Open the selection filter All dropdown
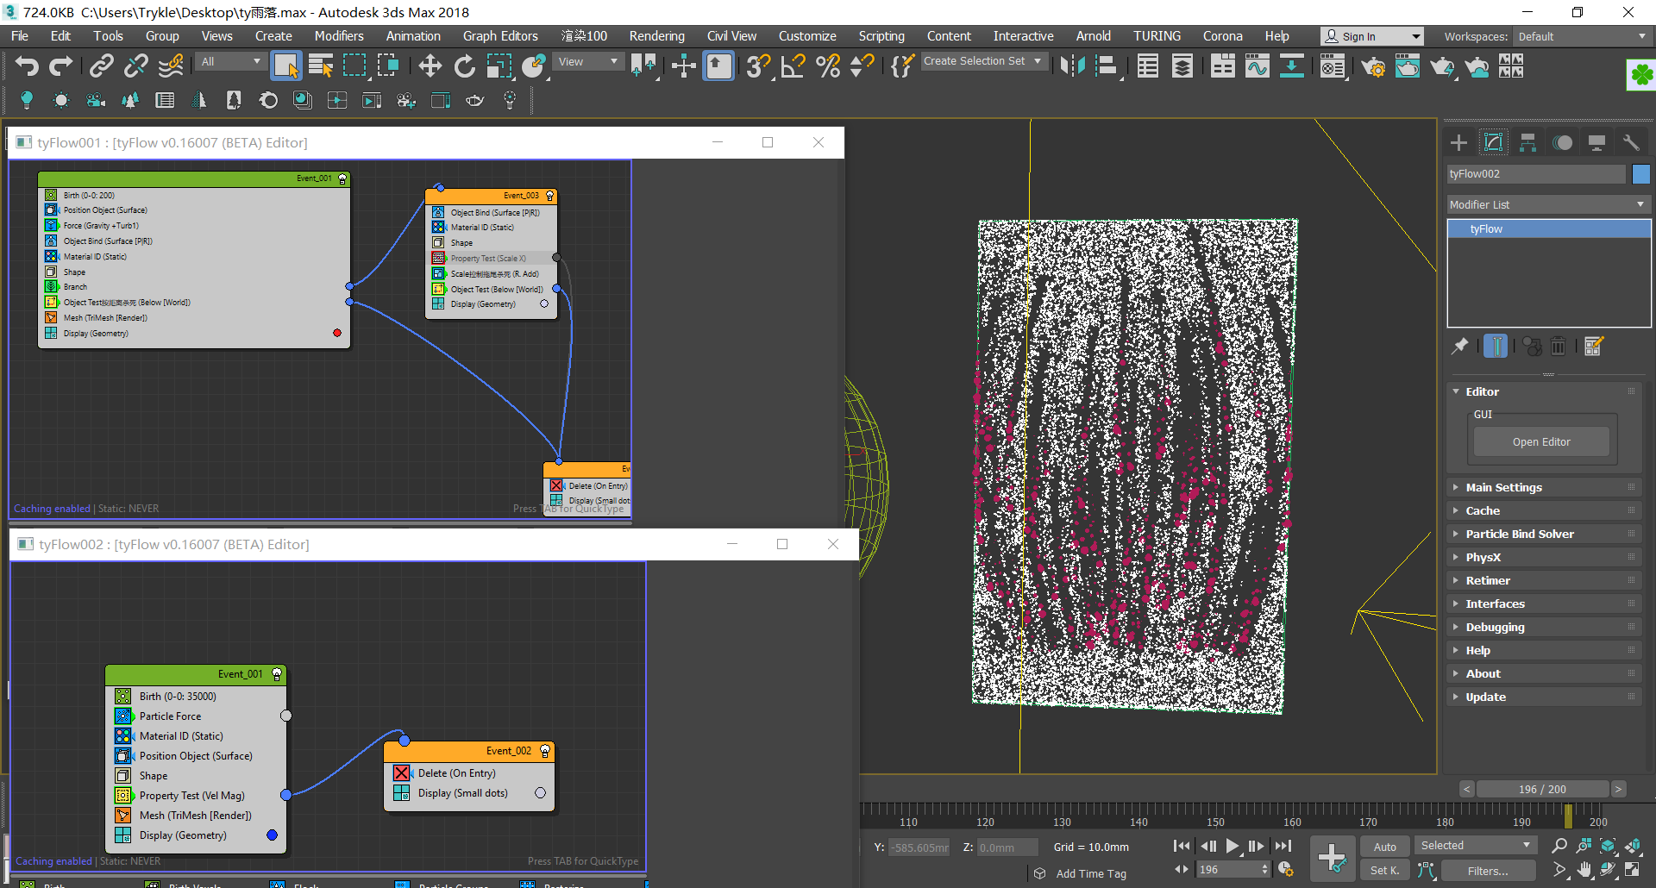Image resolution: width=1656 pixels, height=888 pixels. point(230,62)
